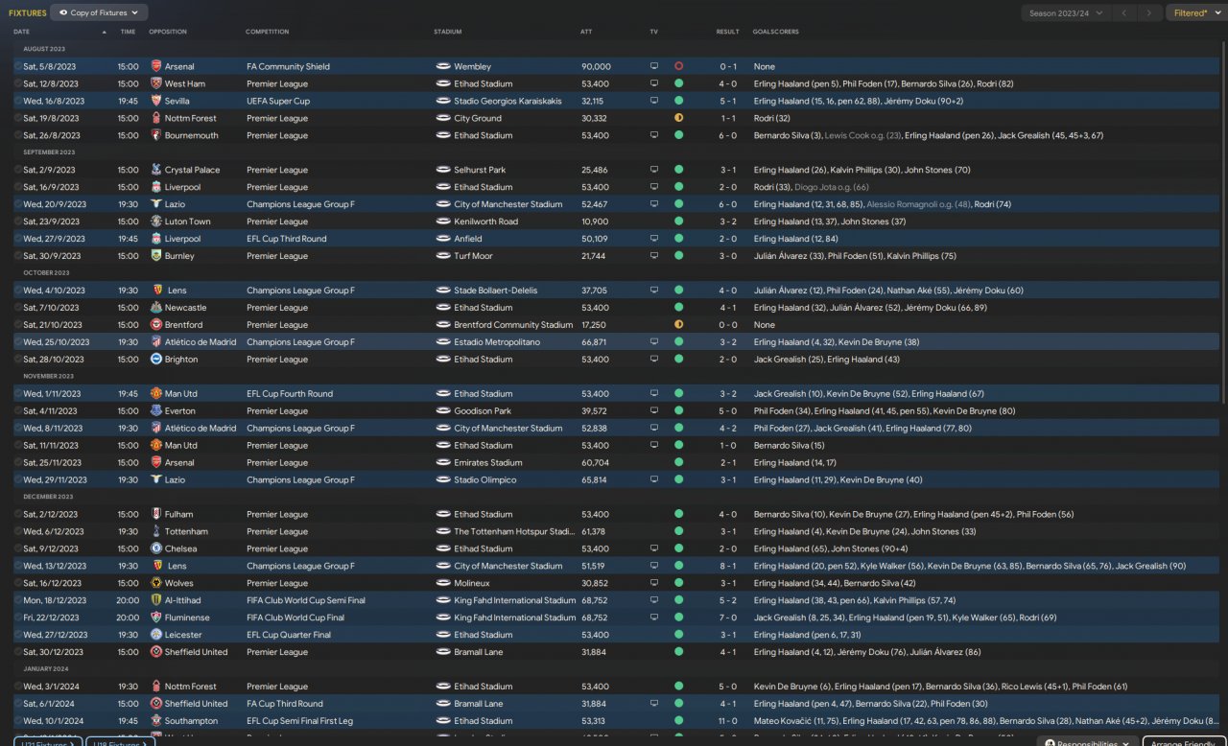Open the EFL Cup Third Round link
This screenshot has width=1228, height=746.
pyautogui.click(x=286, y=239)
